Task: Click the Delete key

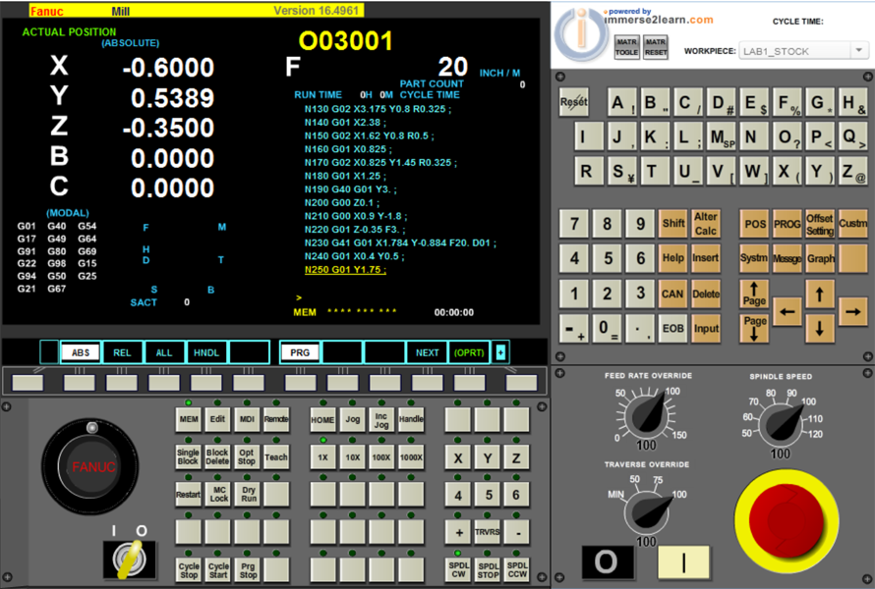Action: tap(706, 294)
